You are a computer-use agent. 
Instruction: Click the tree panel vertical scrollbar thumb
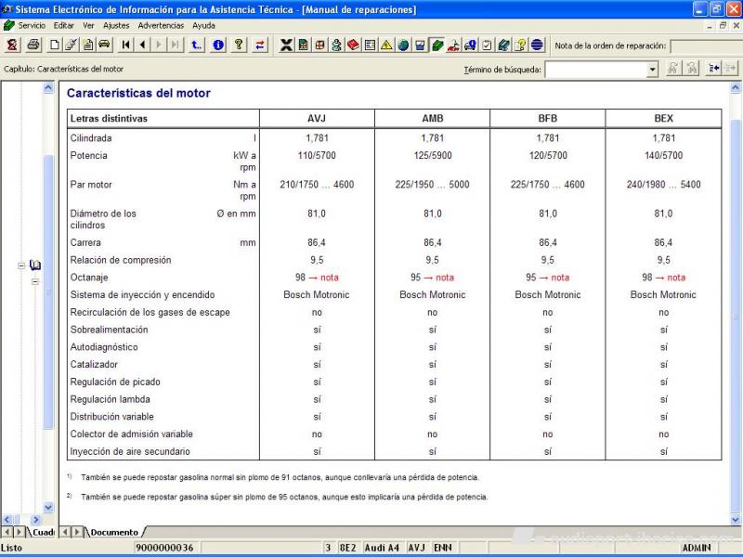point(48,292)
